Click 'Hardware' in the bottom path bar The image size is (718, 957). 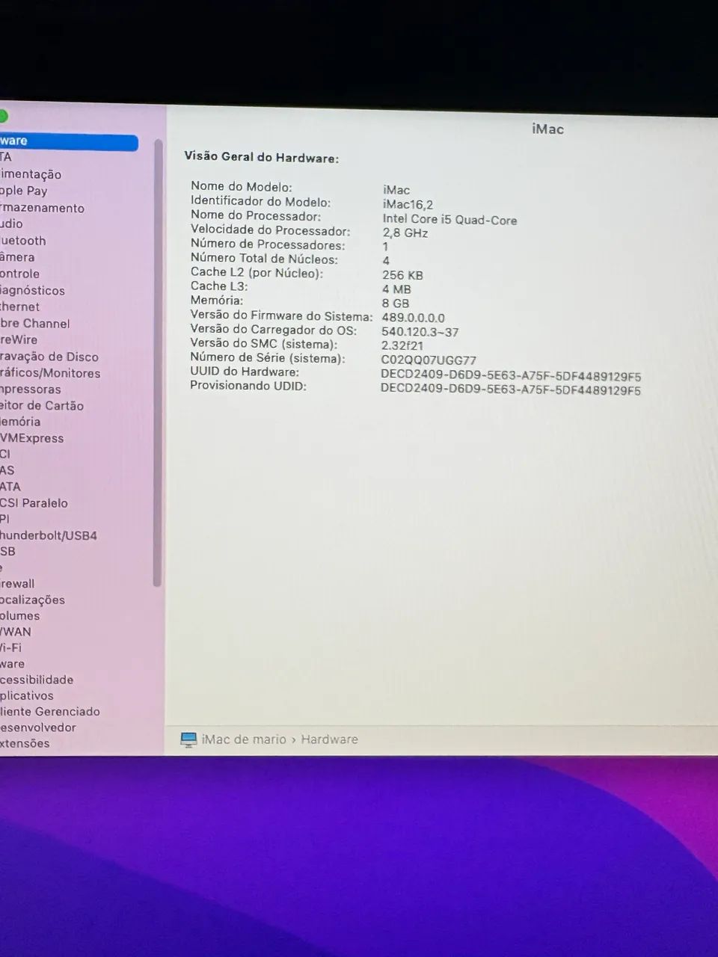[329, 739]
